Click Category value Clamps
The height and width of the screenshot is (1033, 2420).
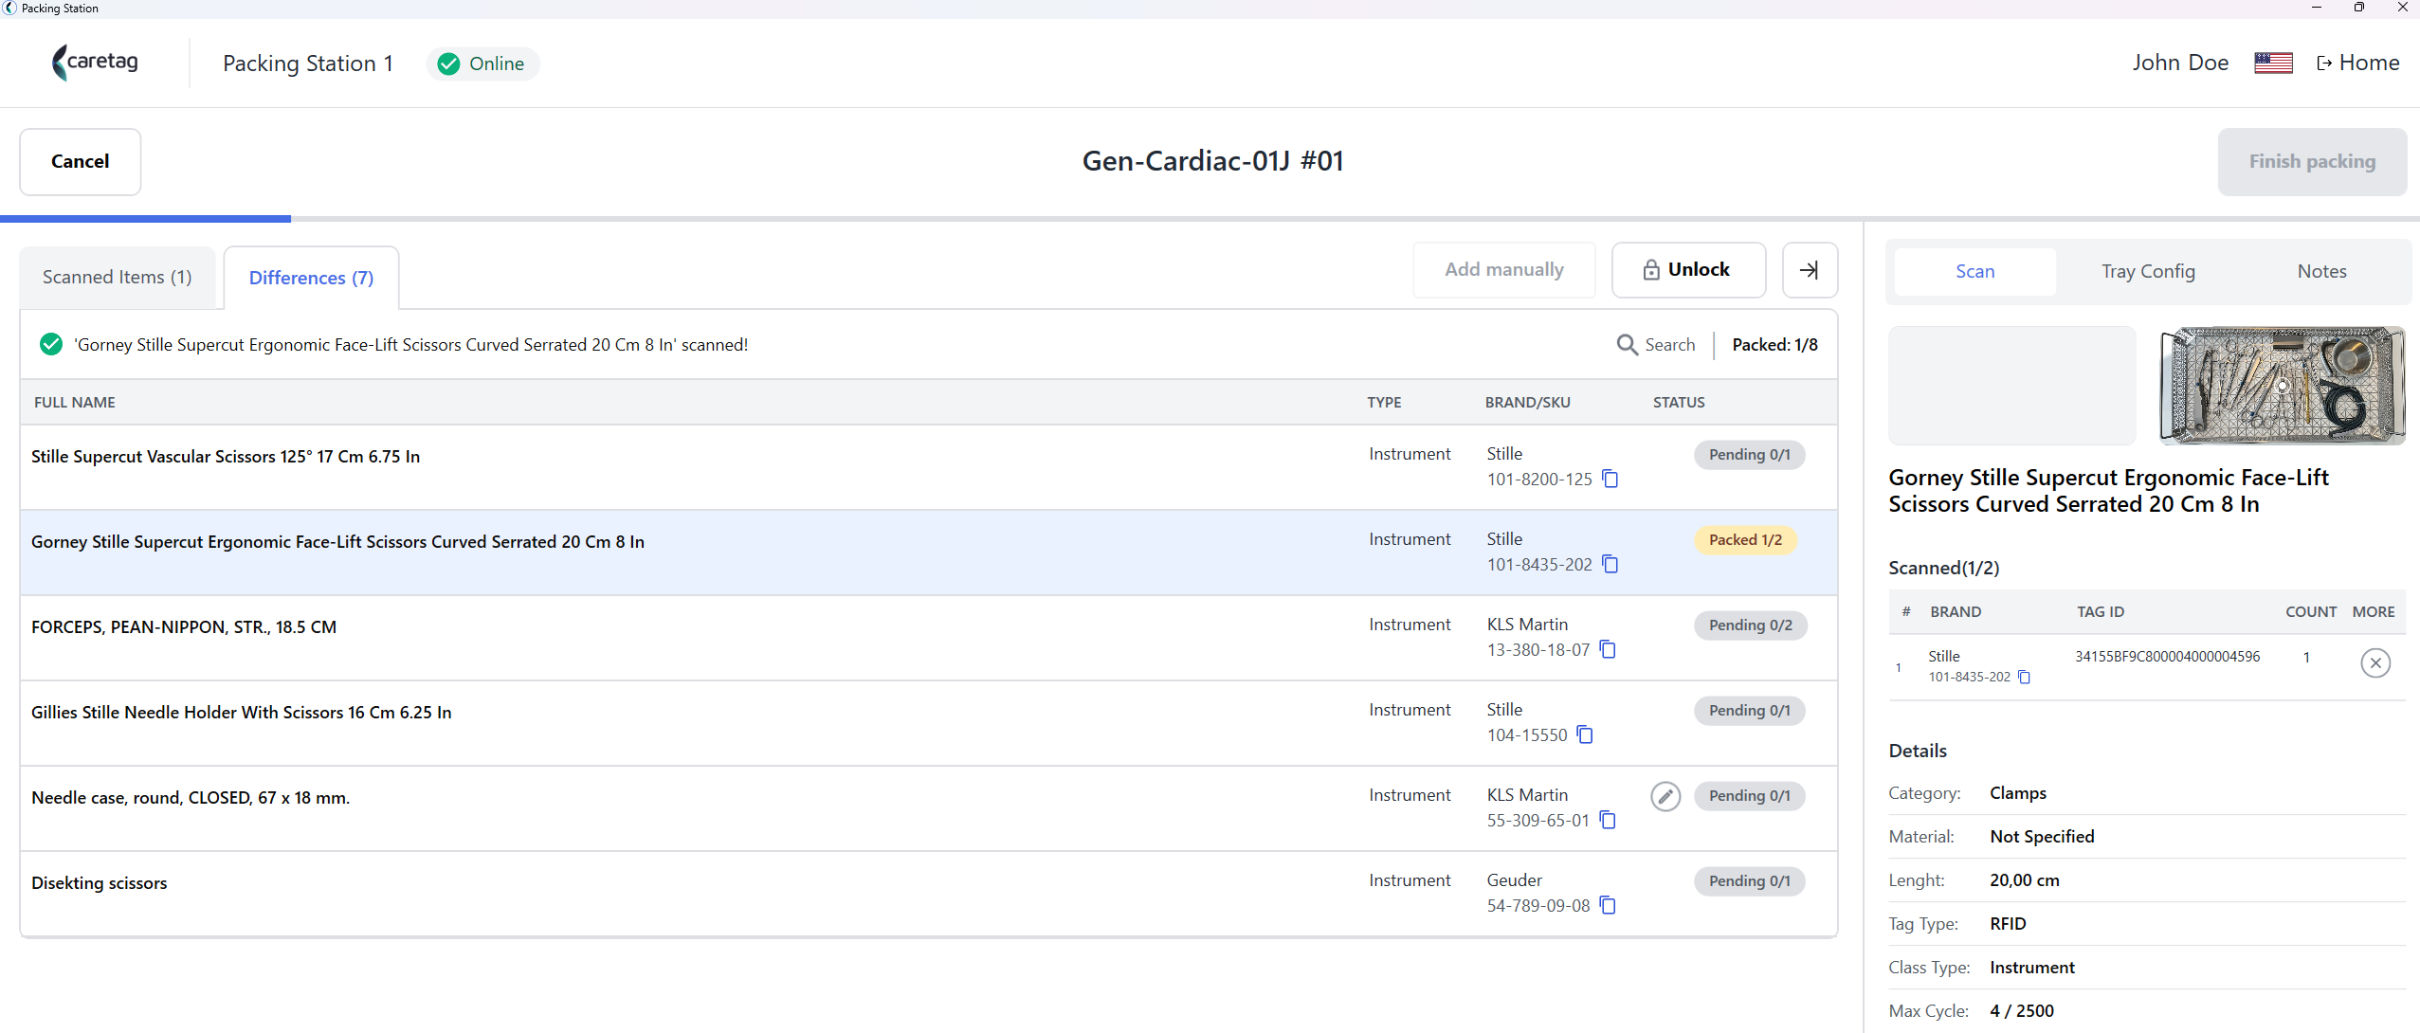2018,793
